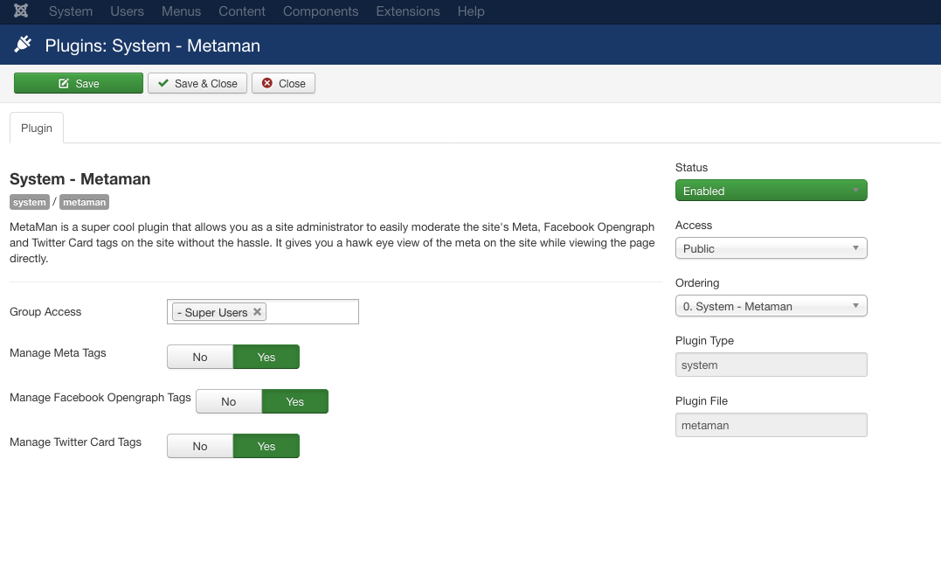941x584 pixels.
Task: Open the Extensions menu
Action: click(x=408, y=10)
